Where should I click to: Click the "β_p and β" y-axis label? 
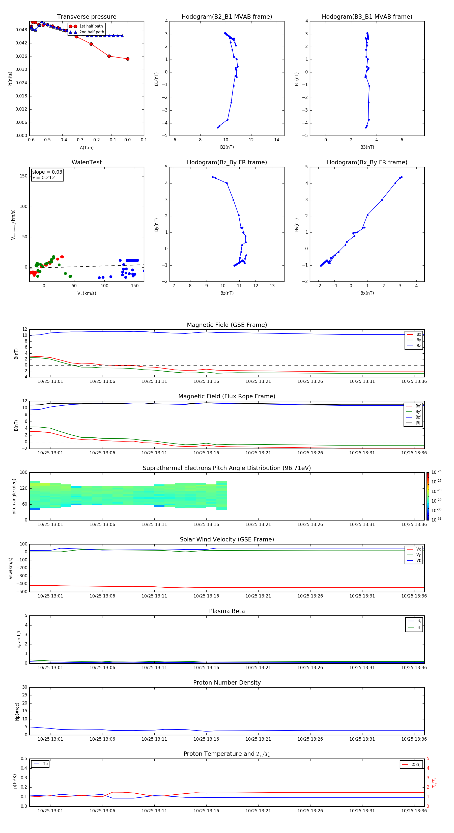[x=19, y=639]
